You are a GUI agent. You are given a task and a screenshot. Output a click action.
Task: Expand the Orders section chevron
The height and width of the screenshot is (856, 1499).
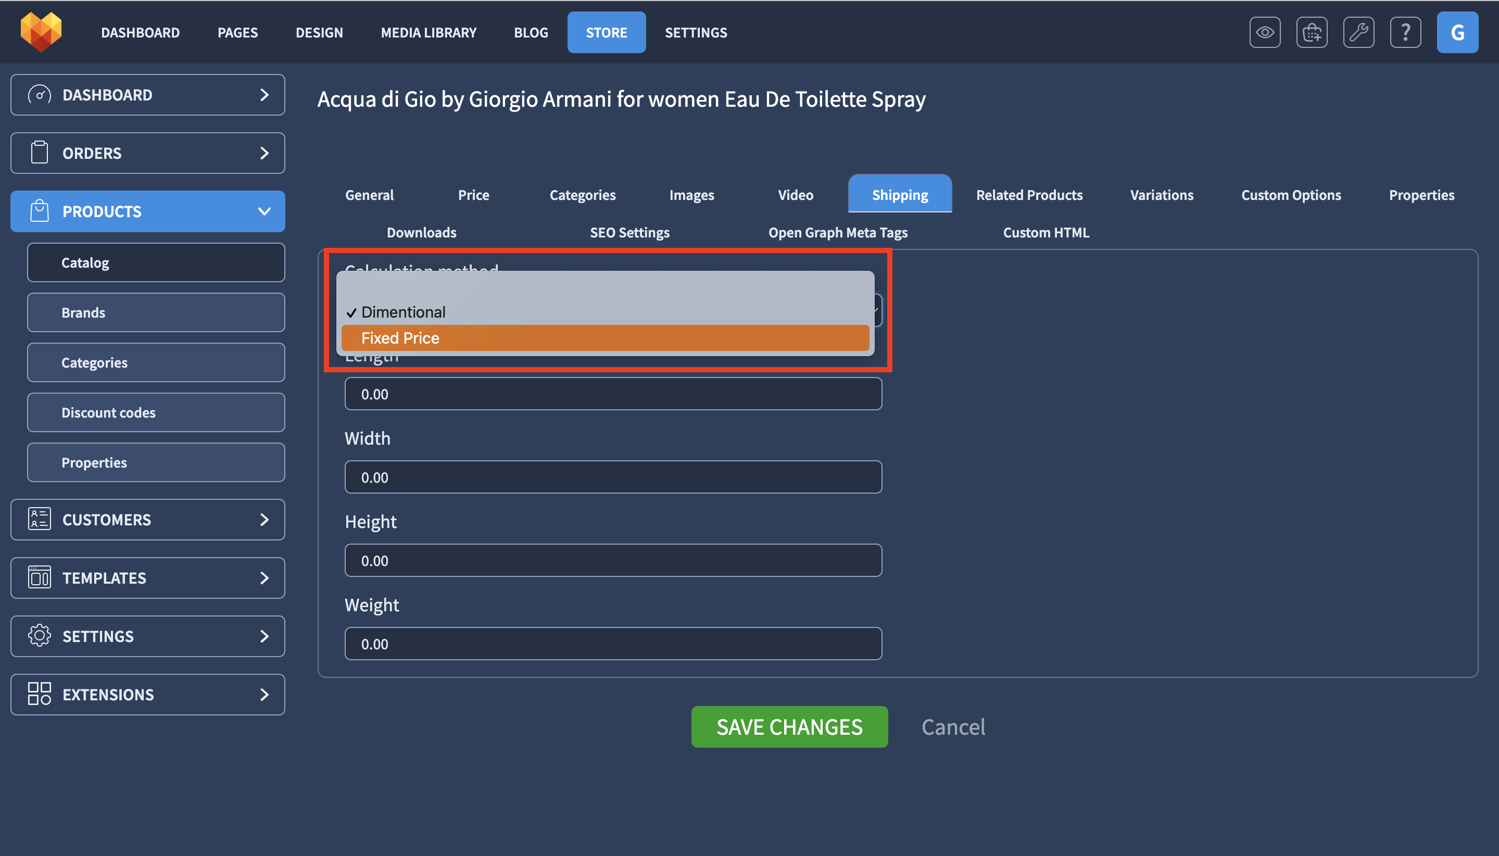pos(264,153)
